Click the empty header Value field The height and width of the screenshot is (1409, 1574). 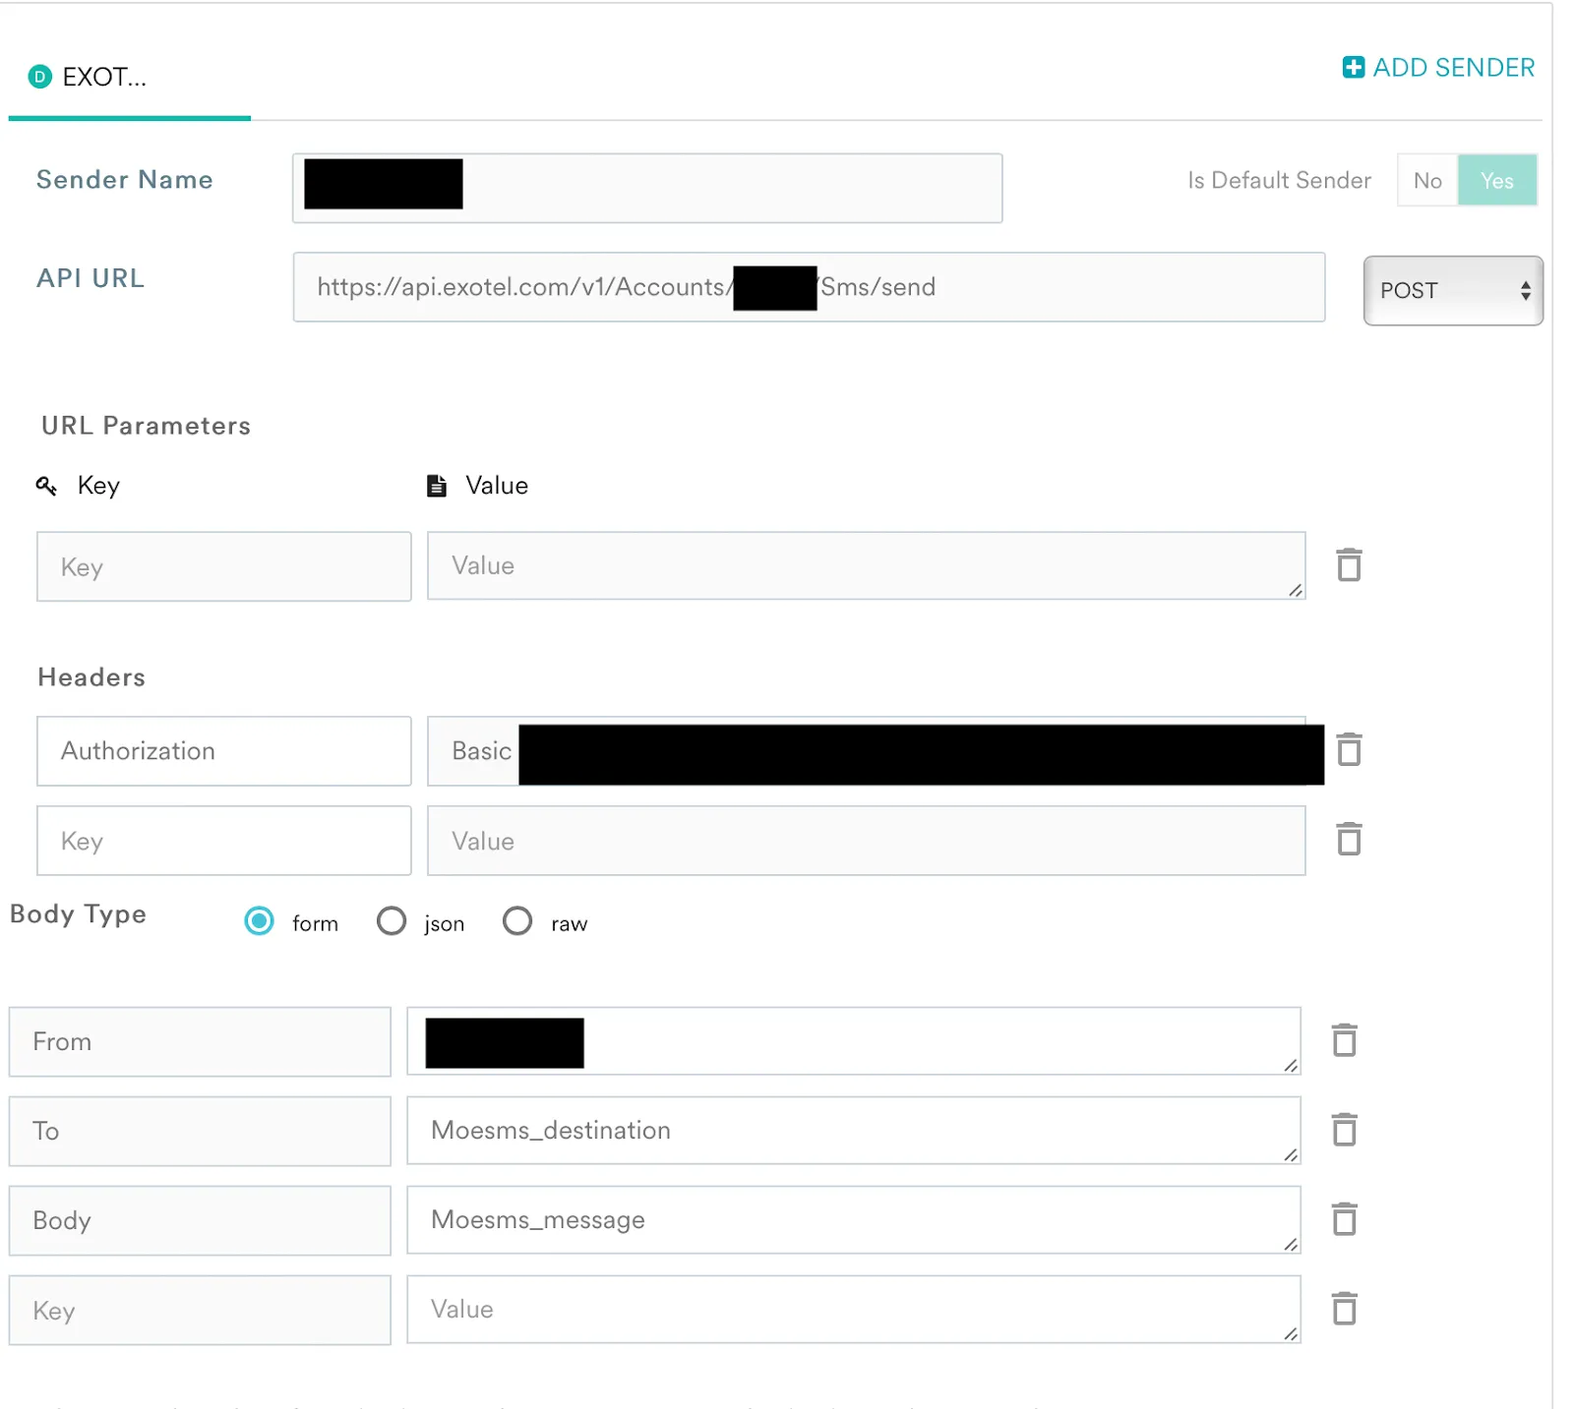point(866,841)
